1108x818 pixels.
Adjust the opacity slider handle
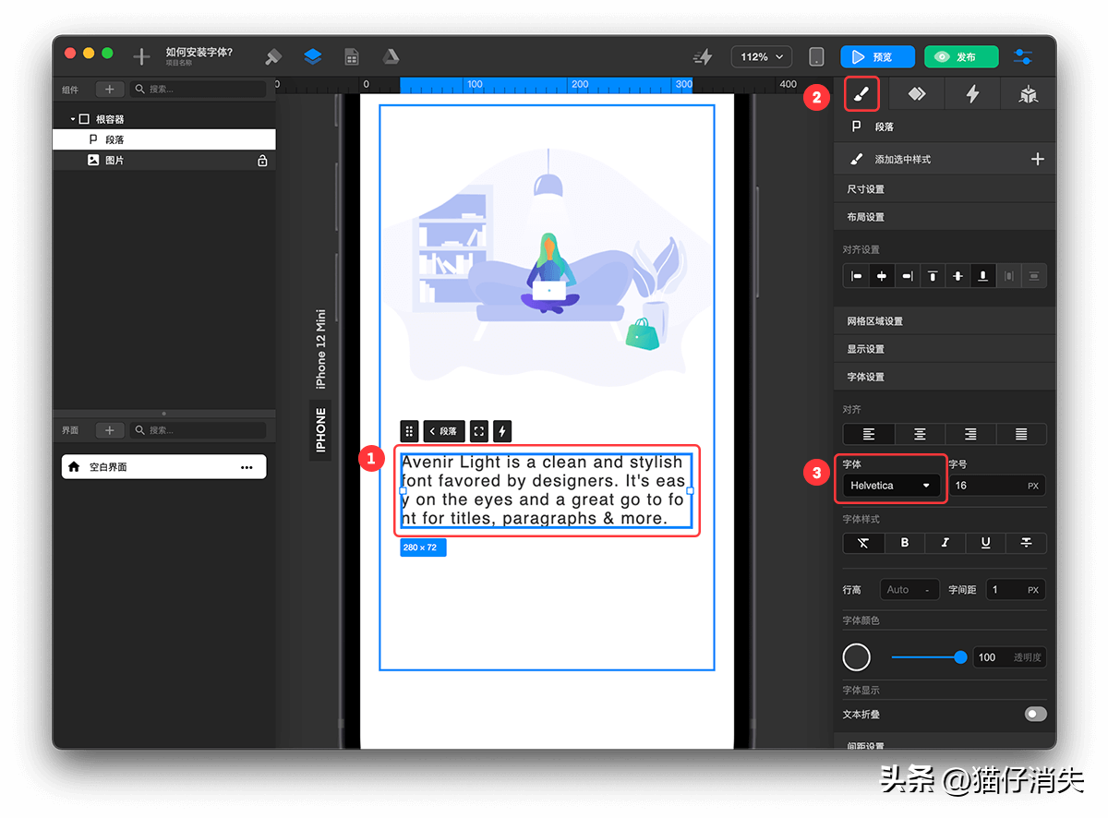pos(960,657)
